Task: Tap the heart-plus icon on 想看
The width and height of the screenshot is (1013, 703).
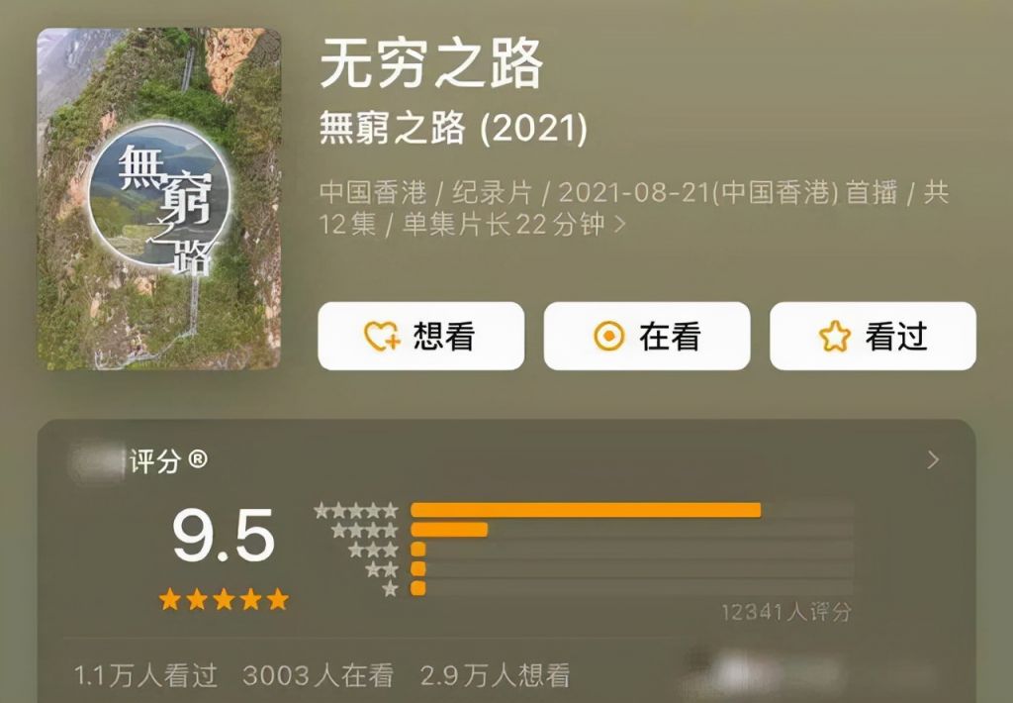Action: point(383,337)
